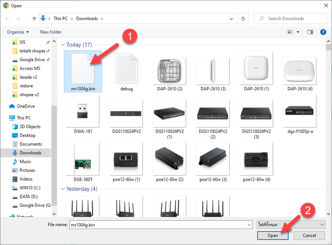
Task: Click This PC in the address bar
Action: click(x=61, y=19)
